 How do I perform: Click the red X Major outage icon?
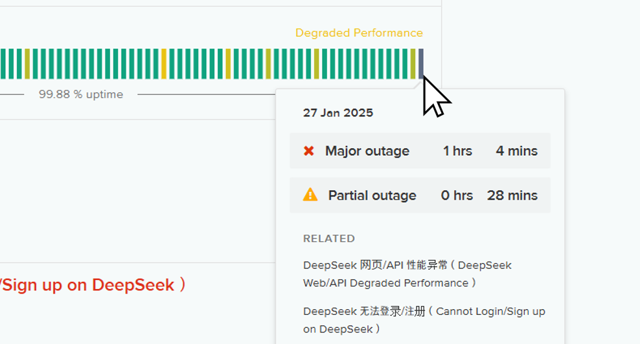pyautogui.click(x=309, y=151)
